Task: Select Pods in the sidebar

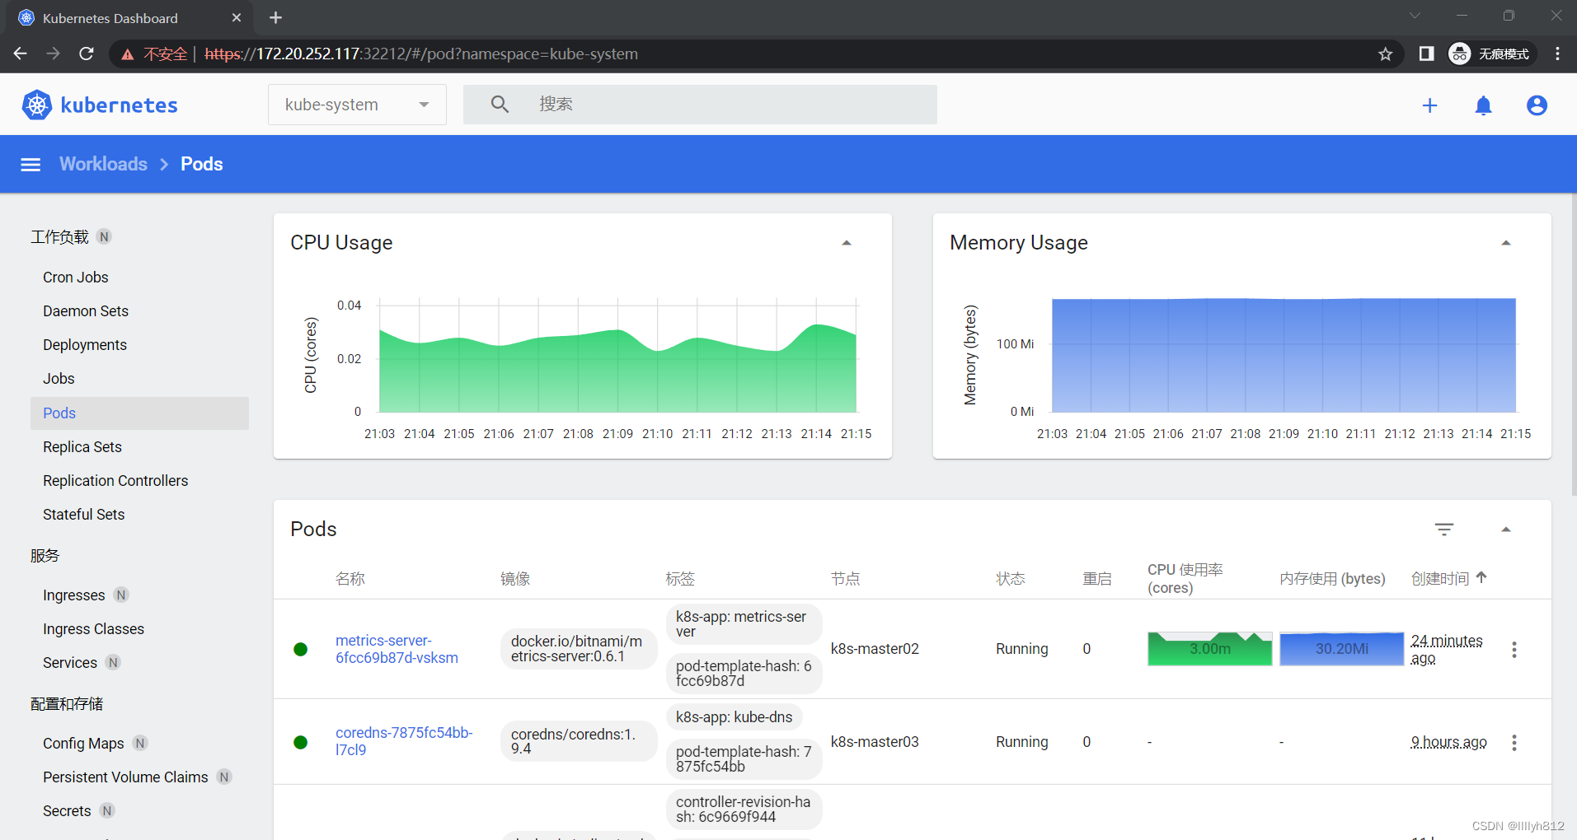Action: click(139, 413)
